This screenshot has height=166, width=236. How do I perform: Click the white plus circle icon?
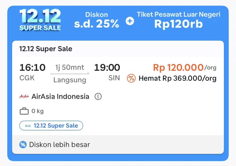coord(130,21)
